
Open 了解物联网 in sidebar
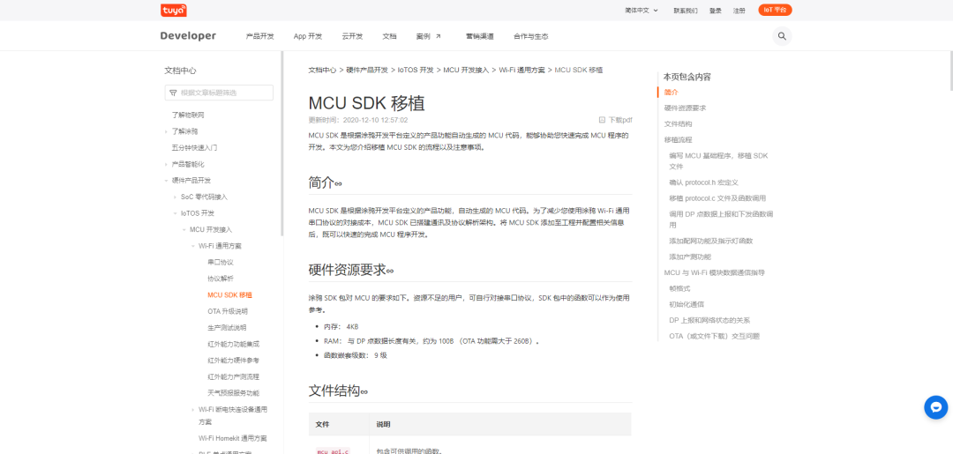click(x=187, y=115)
